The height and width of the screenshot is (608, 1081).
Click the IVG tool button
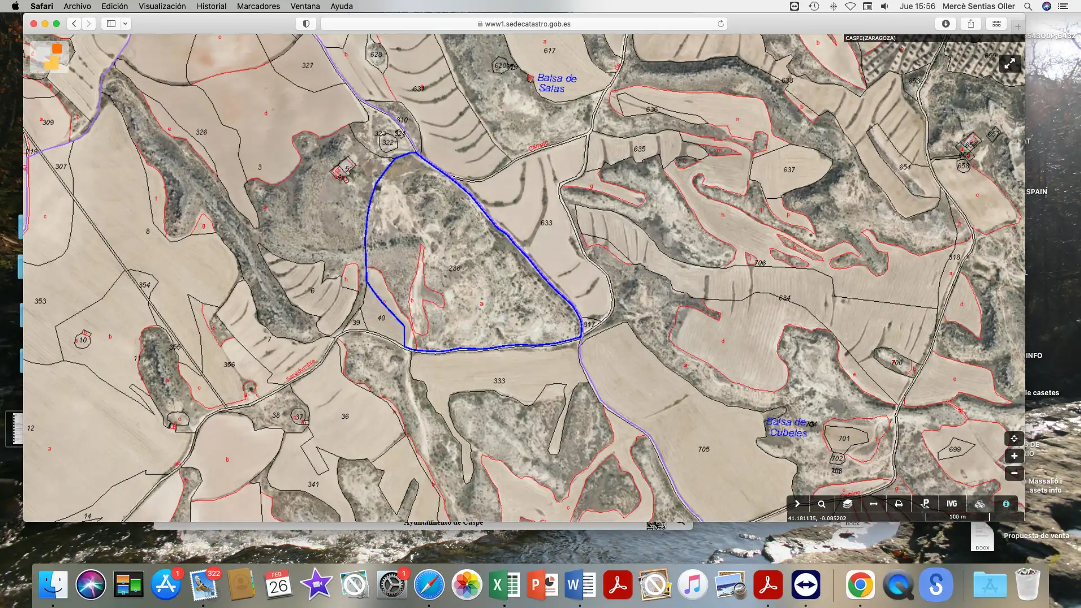click(x=952, y=504)
